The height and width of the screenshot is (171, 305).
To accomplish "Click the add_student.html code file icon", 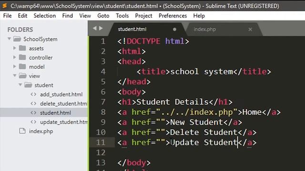I will pyautogui.click(x=33, y=94).
